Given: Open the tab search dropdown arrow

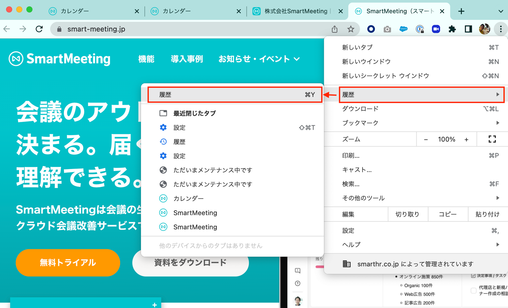Looking at the screenshot, I should point(501,11).
